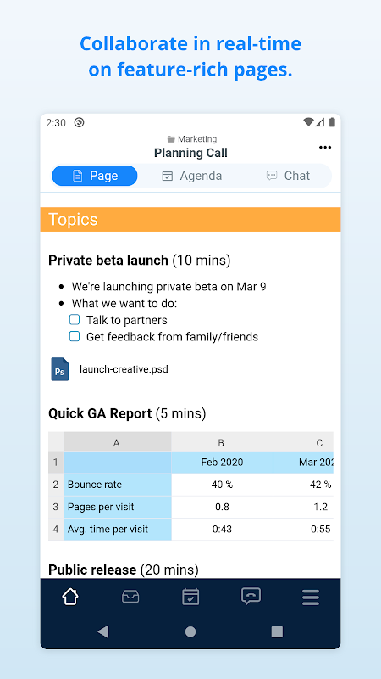Open the three-dot more options menu

(x=325, y=147)
